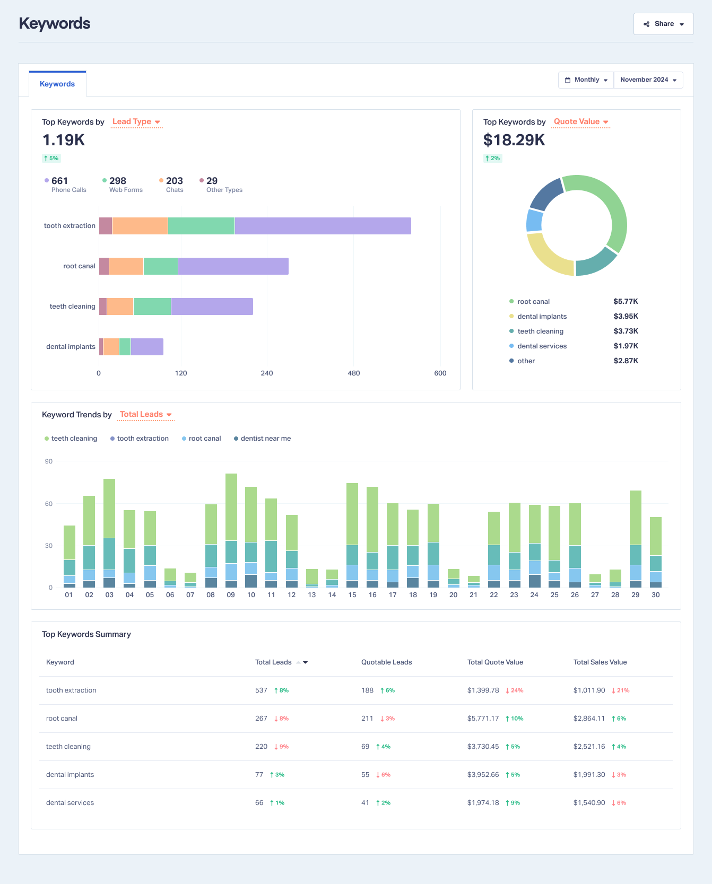Click the $5,771.17 quote value cell
The width and height of the screenshot is (712, 884).
click(x=483, y=719)
